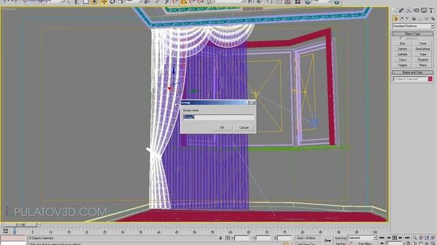Click the Tube primitive button

pos(423,54)
